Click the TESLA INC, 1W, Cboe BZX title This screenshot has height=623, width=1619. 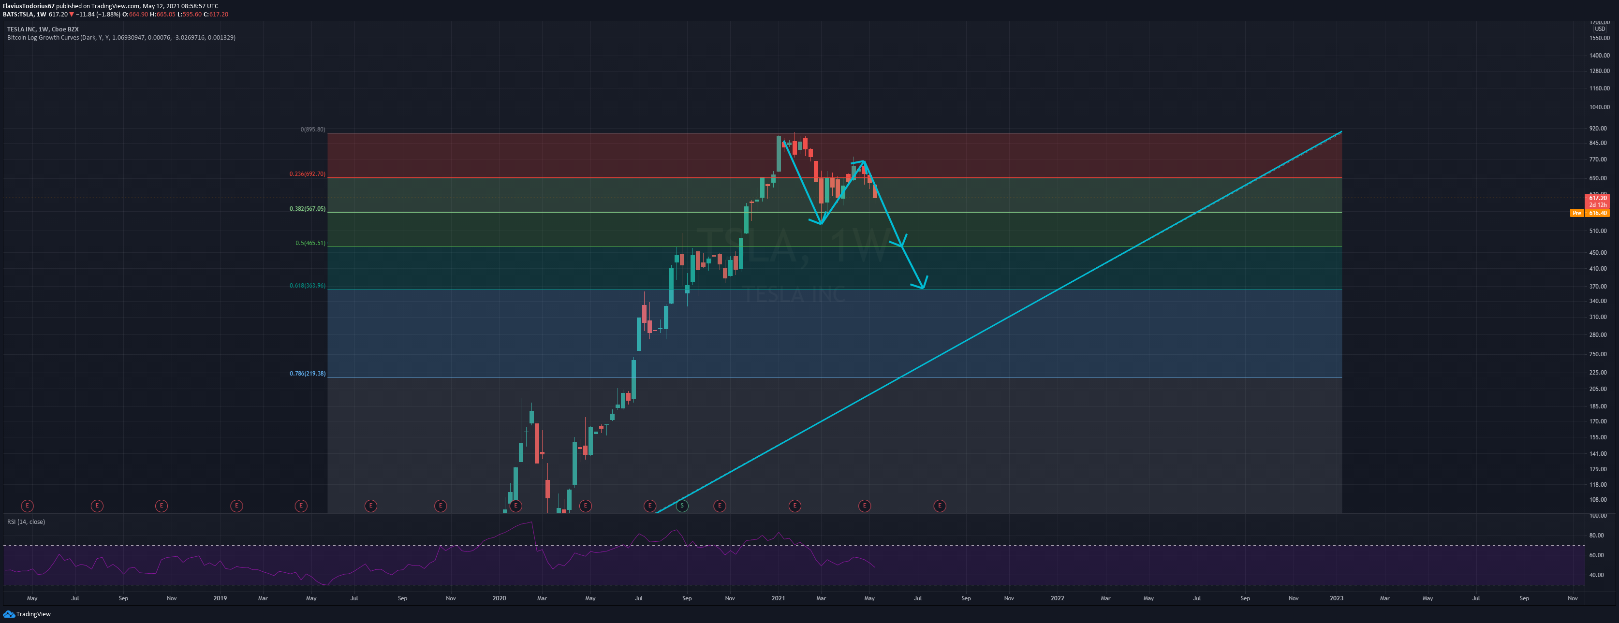tap(43, 29)
